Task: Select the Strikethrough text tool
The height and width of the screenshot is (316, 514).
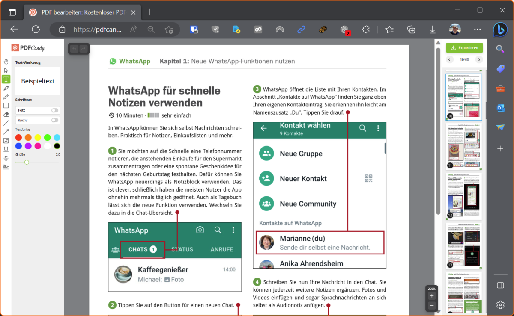Action: click(6, 158)
